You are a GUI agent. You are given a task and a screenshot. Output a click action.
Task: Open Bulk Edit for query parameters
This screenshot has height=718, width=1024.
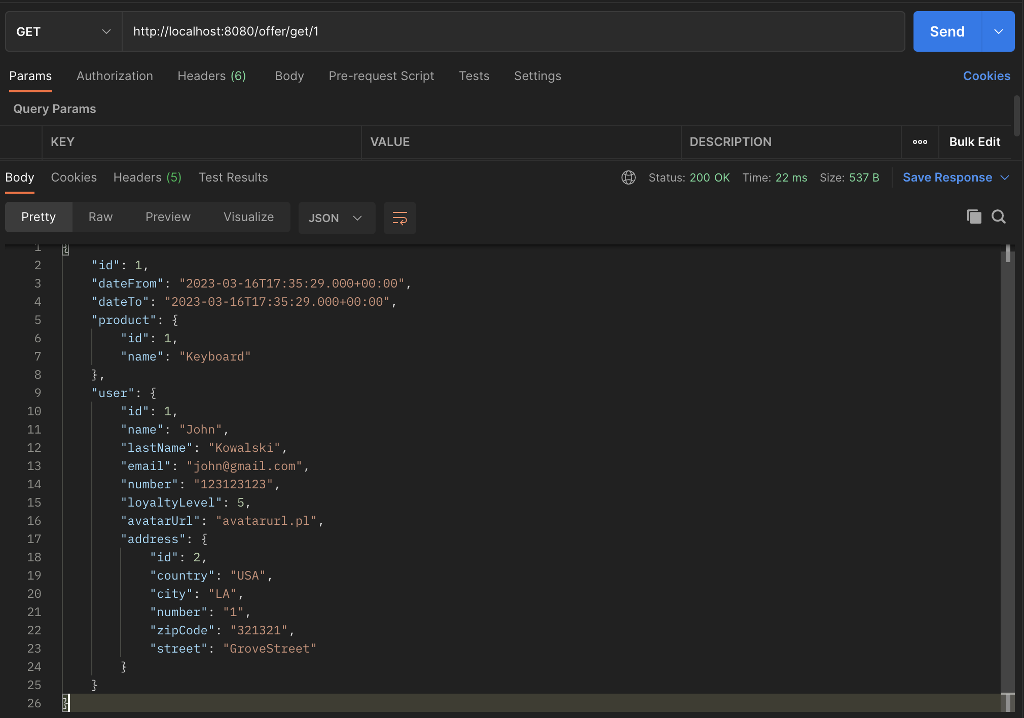[x=974, y=142]
